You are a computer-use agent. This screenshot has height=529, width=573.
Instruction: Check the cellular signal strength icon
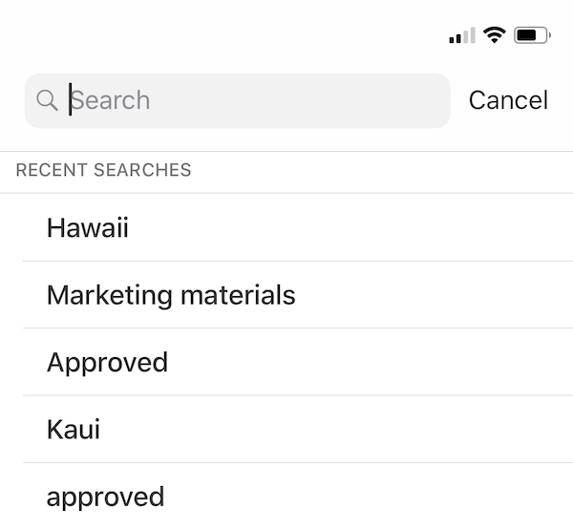[x=462, y=35]
